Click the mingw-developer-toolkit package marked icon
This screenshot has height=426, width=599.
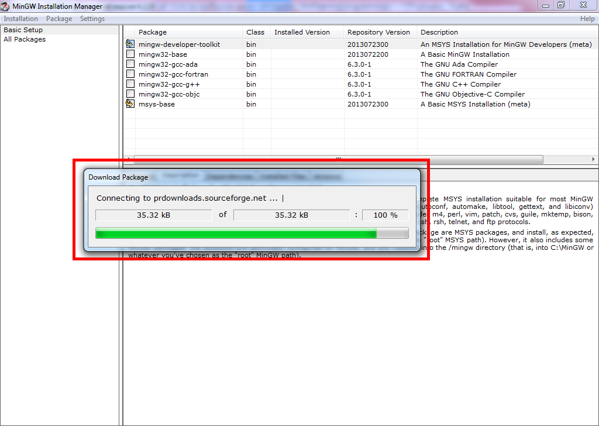[130, 44]
